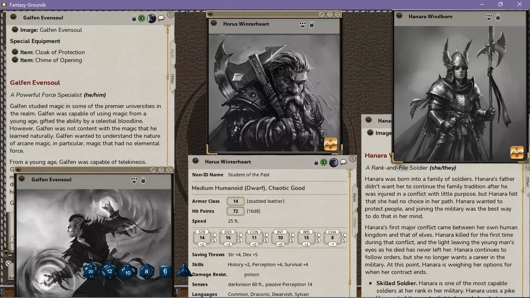This screenshot has width=530, height=298.
Task: Click Saving Throws text Str +4, Dex +5
Action: point(243,255)
